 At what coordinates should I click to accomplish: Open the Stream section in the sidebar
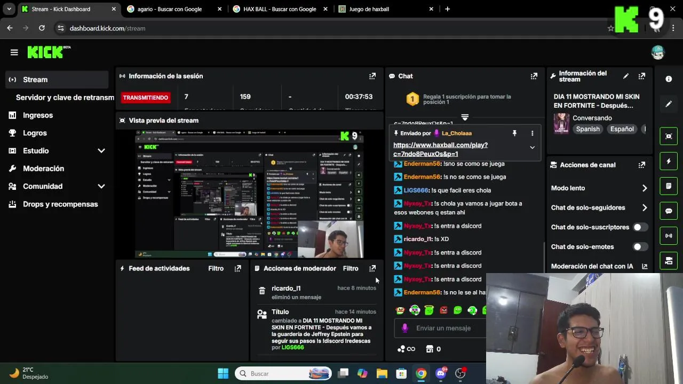[x=57, y=79]
